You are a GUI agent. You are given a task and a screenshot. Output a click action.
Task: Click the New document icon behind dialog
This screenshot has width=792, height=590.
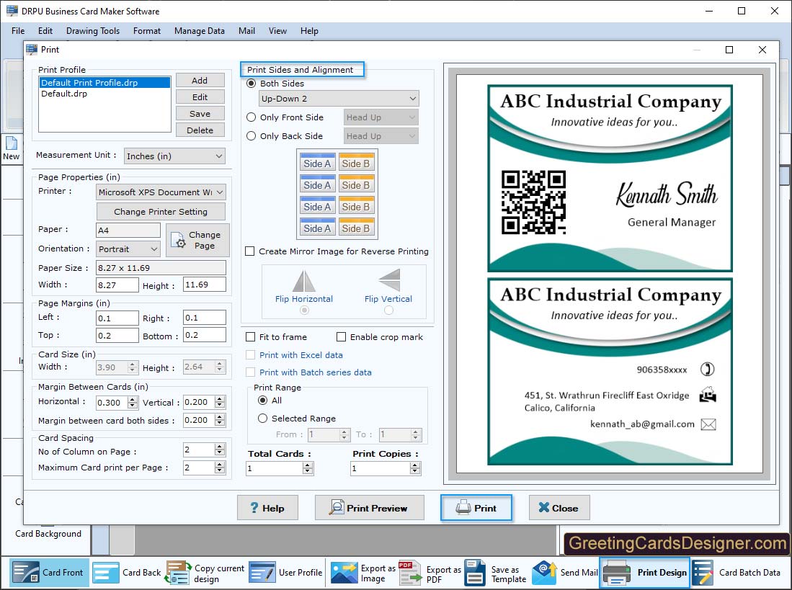pyautogui.click(x=11, y=144)
